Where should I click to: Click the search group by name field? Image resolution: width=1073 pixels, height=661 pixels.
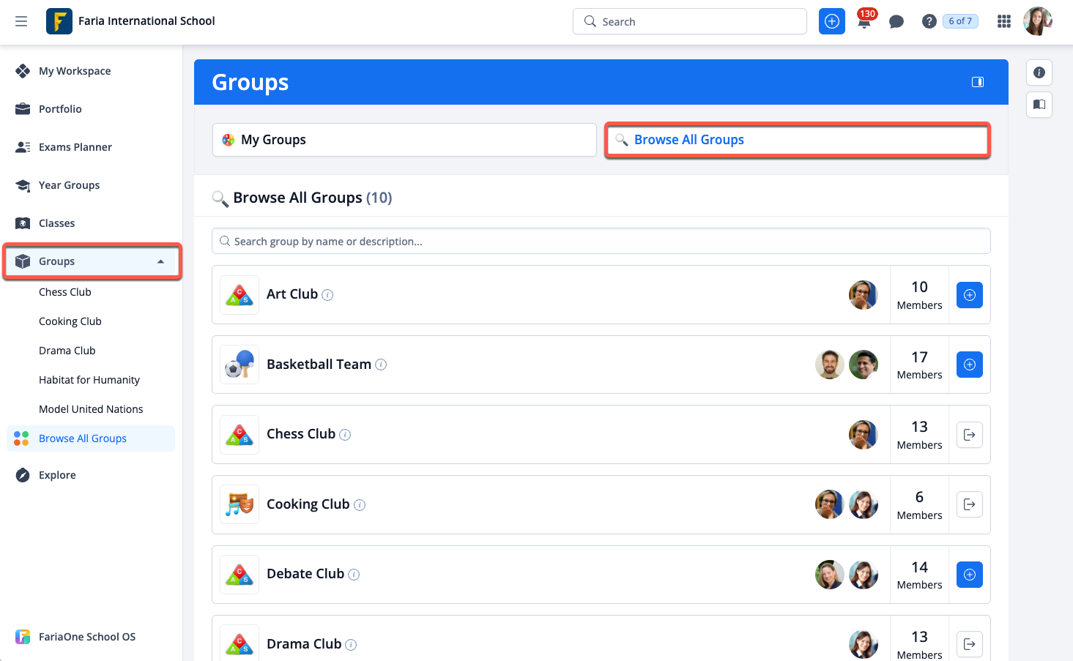(x=601, y=242)
